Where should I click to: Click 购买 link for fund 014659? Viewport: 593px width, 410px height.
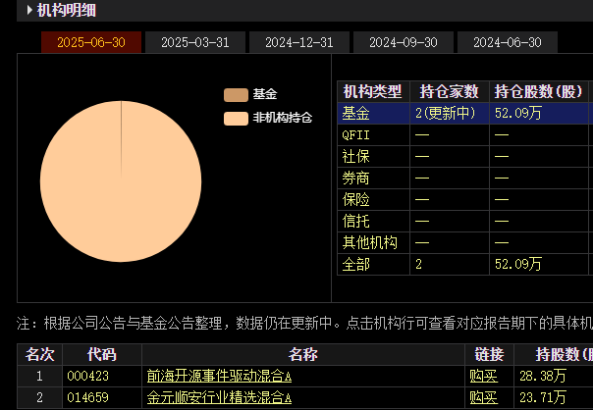click(484, 397)
